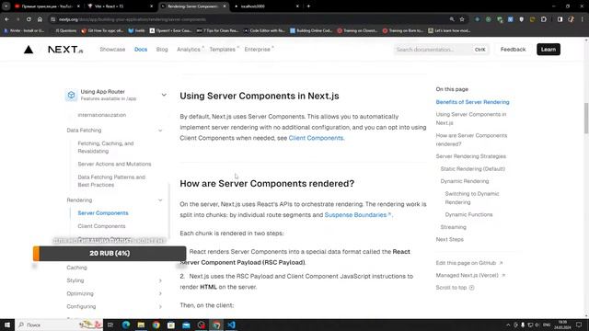Follow the Client Components inline link

(x=316, y=138)
